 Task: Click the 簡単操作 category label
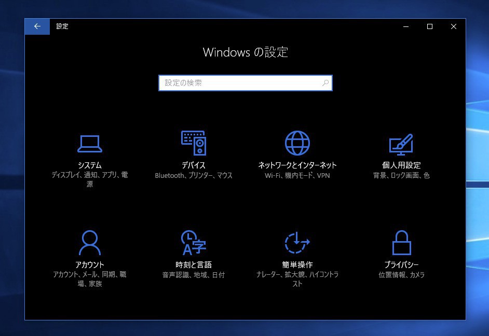click(297, 264)
